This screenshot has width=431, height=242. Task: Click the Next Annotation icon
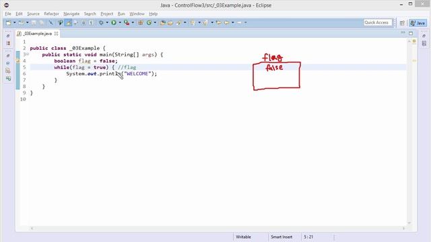pos(193,23)
